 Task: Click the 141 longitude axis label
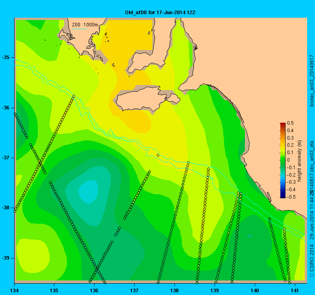(295, 290)
